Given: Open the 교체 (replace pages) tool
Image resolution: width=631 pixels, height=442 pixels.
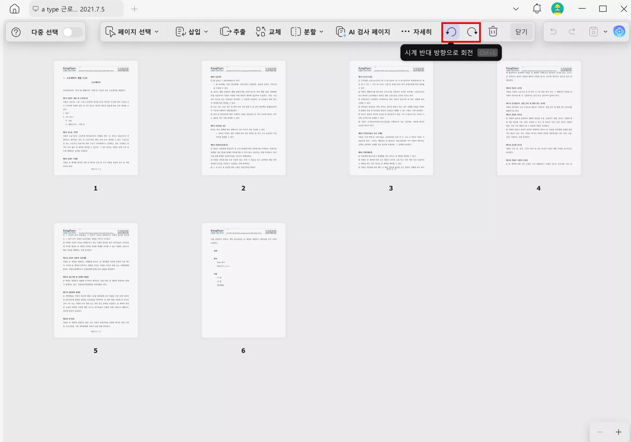Looking at the screenshot, I should point(268,32).
